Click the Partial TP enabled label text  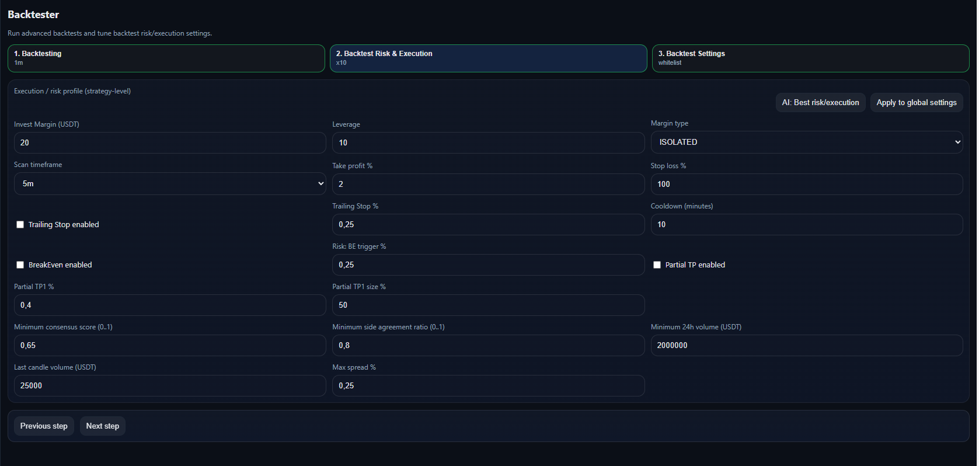point(695,265)
